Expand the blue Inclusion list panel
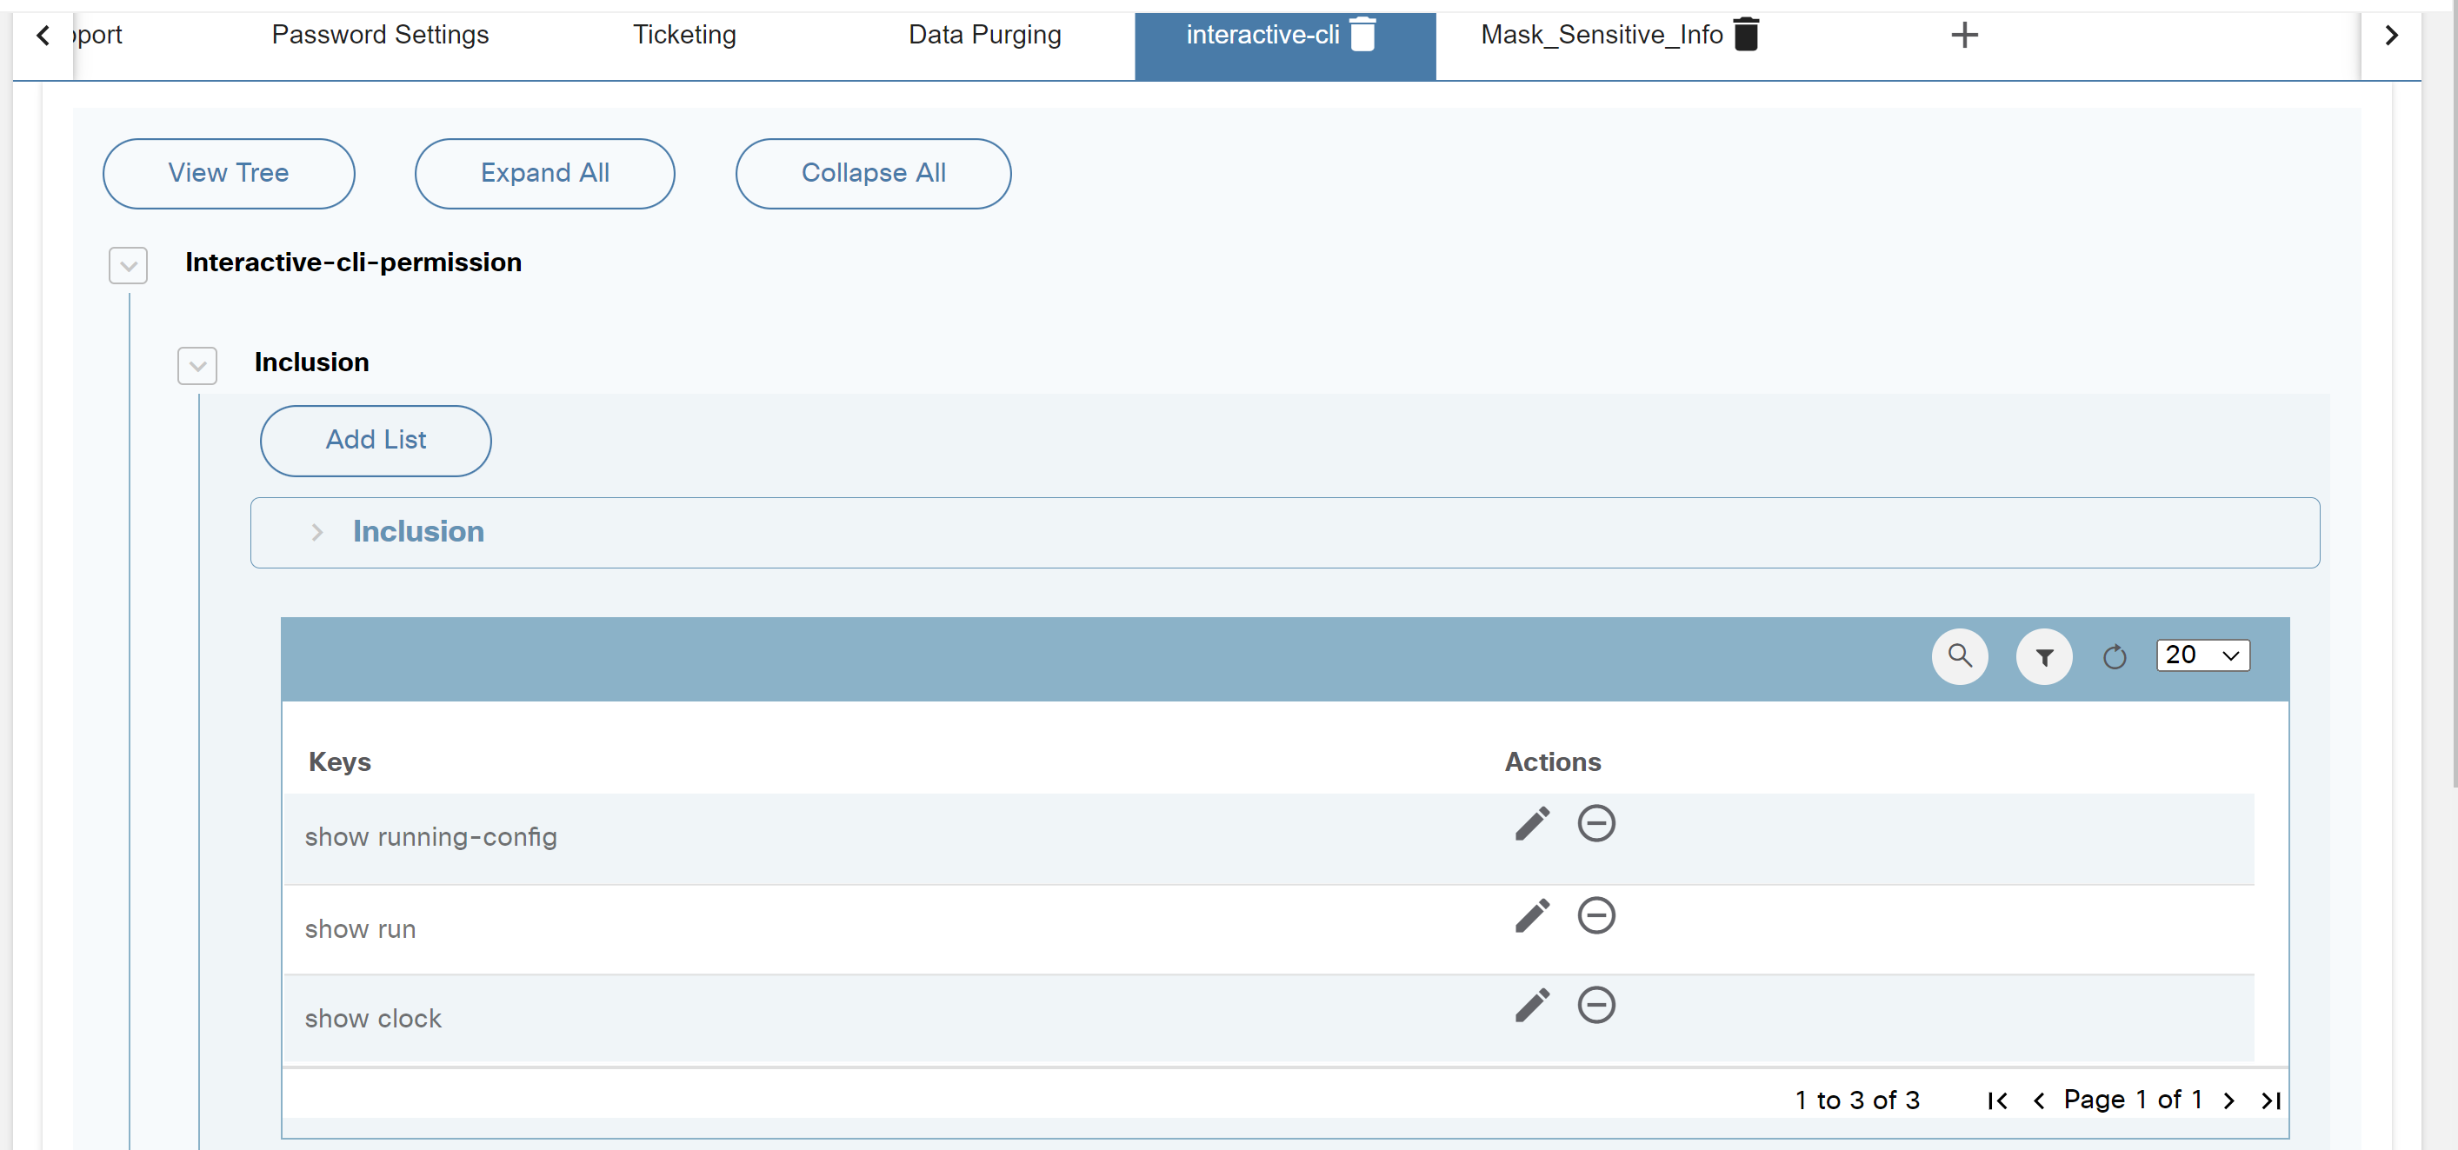Screen dimensions: 2458x1150 317,532
